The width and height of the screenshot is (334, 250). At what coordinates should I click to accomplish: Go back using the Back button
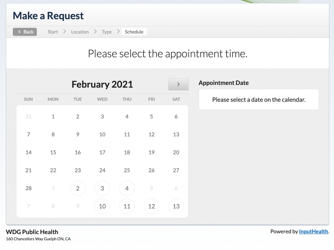click(x=25, y=32)
